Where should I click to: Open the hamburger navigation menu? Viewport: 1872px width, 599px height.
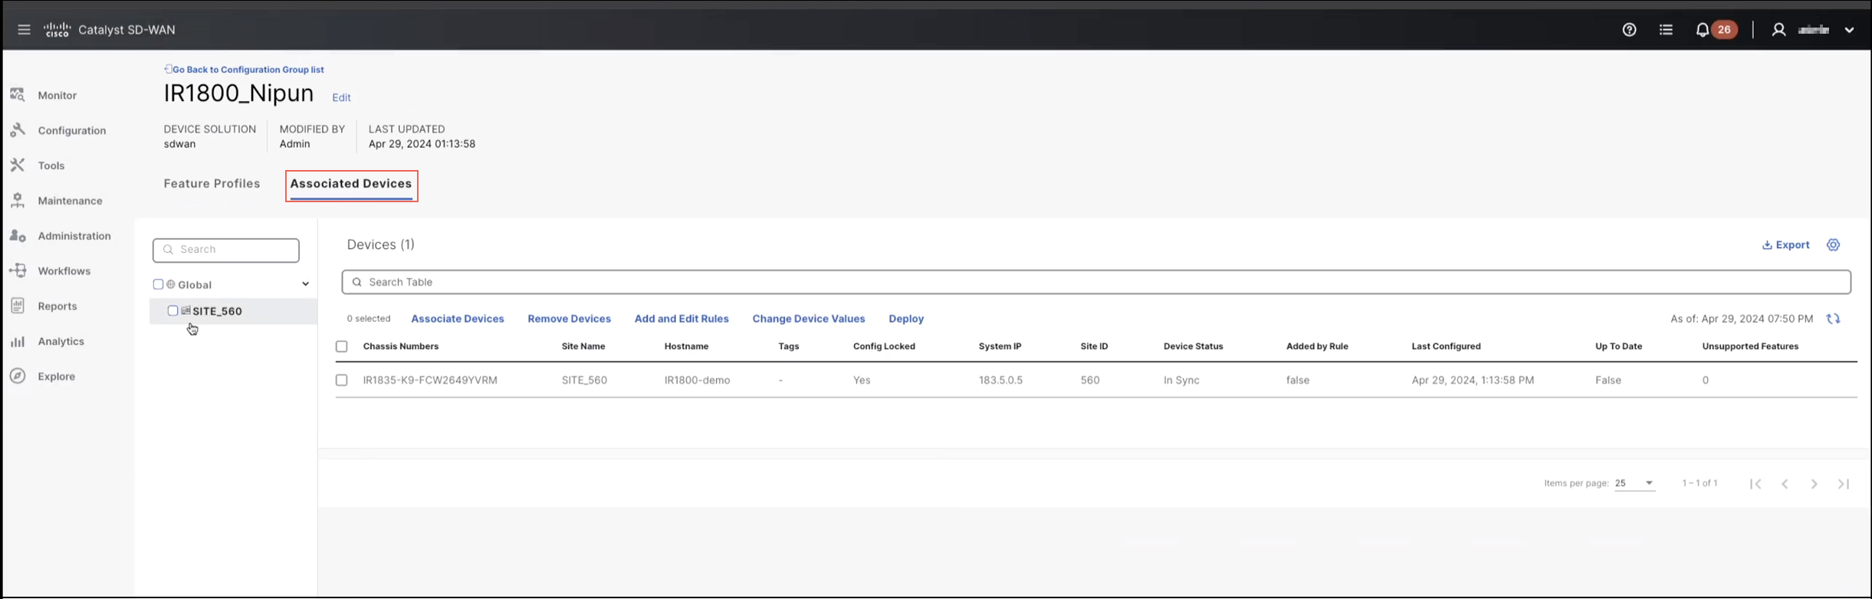[24, 30]
